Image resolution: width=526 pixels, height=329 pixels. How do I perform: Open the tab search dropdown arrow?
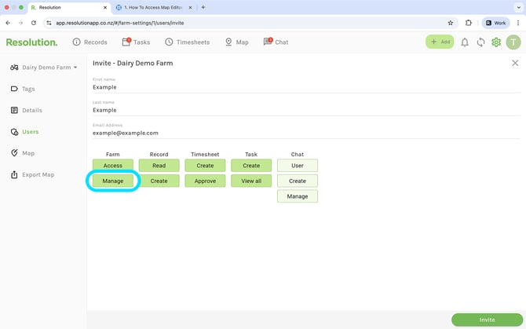[518, 7]
